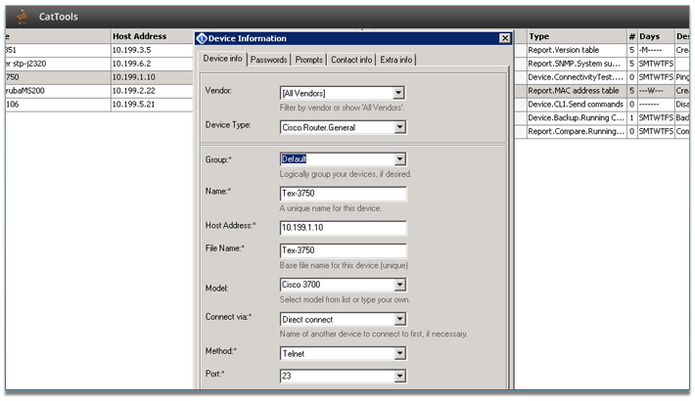
Task: Select Device.CLI.Send commands activity
Action: (576, 104)
